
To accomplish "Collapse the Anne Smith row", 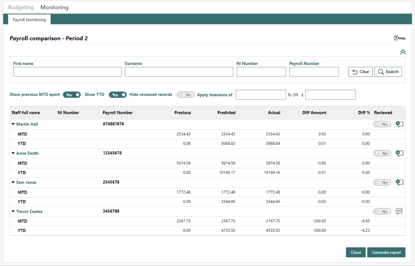I will click(13, 153).
